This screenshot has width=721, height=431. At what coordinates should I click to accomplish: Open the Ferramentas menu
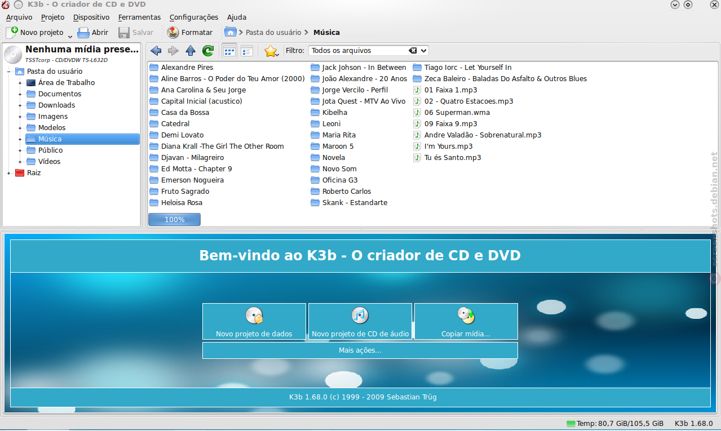point(139,17)
